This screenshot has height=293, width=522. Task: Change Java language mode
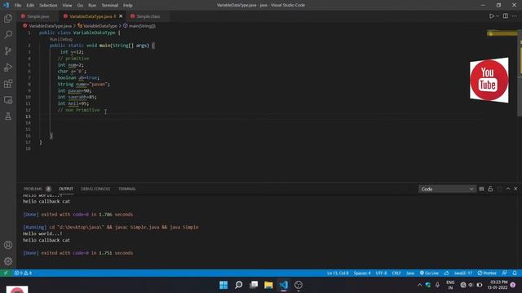coord(410,273)
